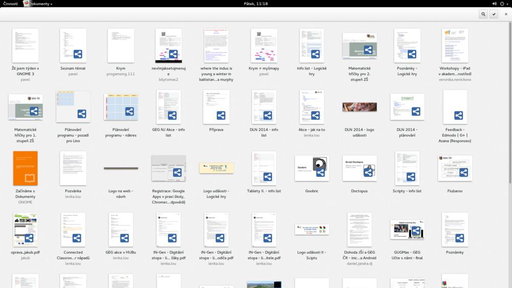Screen dimensions: 512x288
Task: Open DLN 2014 - info list document
Action: [264, 107]
